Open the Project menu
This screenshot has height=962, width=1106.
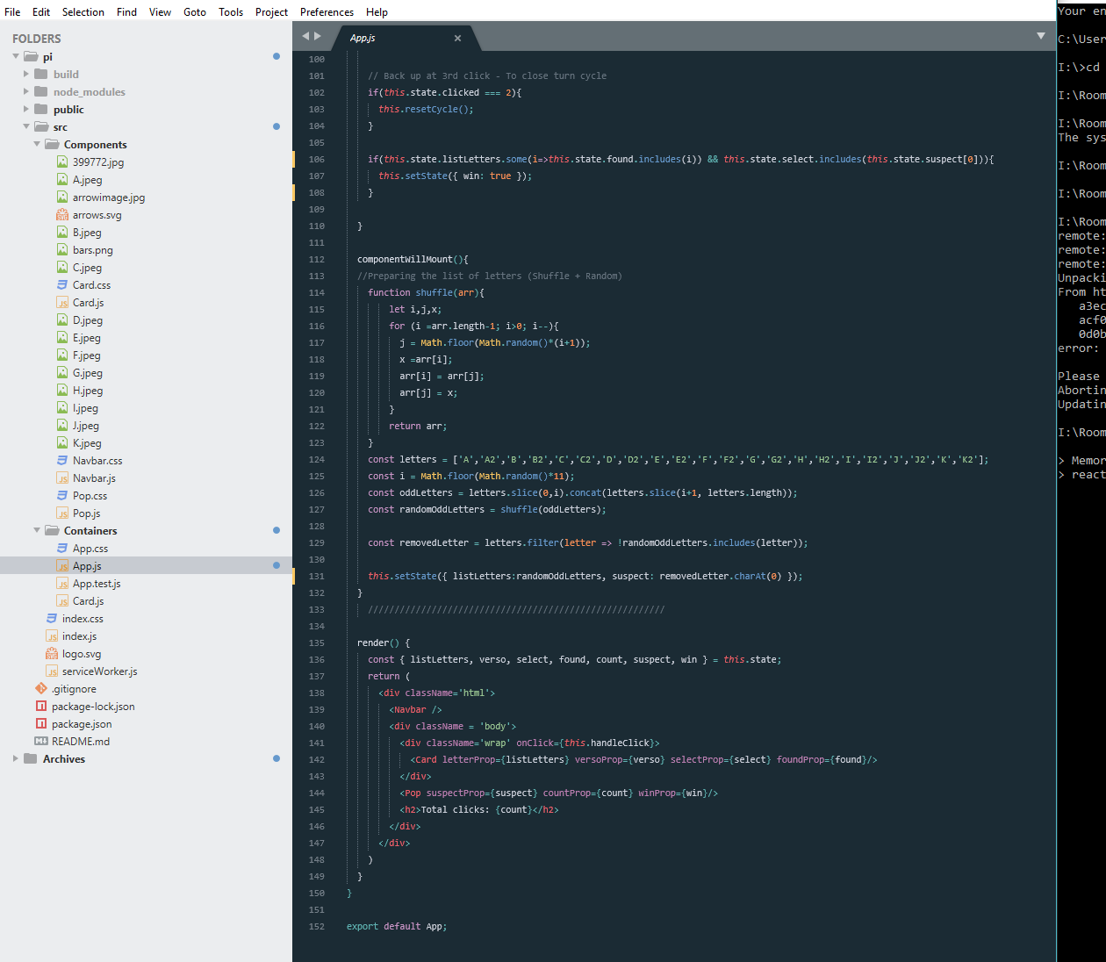[271, 11]
